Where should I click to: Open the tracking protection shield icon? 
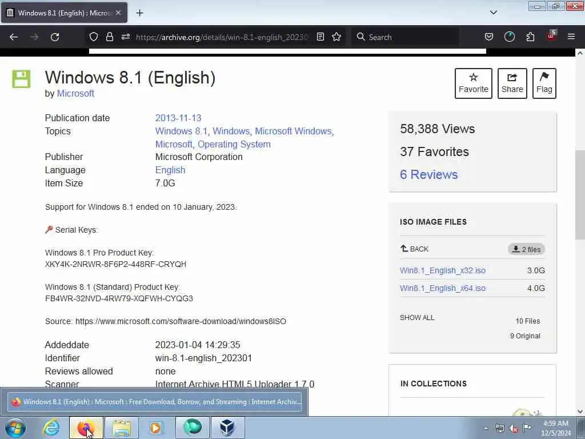[94, 37]
